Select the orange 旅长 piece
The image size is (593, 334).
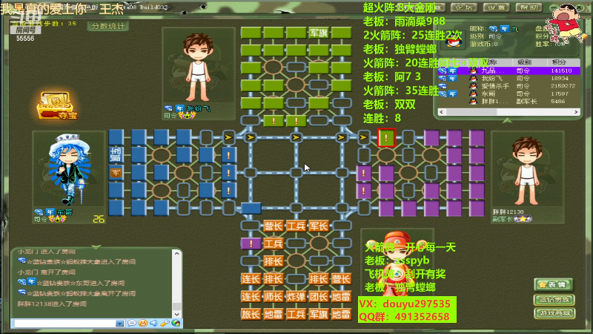tap(251, 314)
